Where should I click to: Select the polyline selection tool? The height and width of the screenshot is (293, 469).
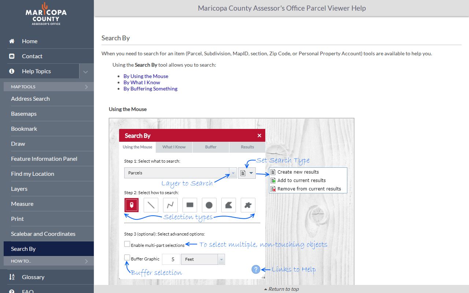(x=170, y=205)
